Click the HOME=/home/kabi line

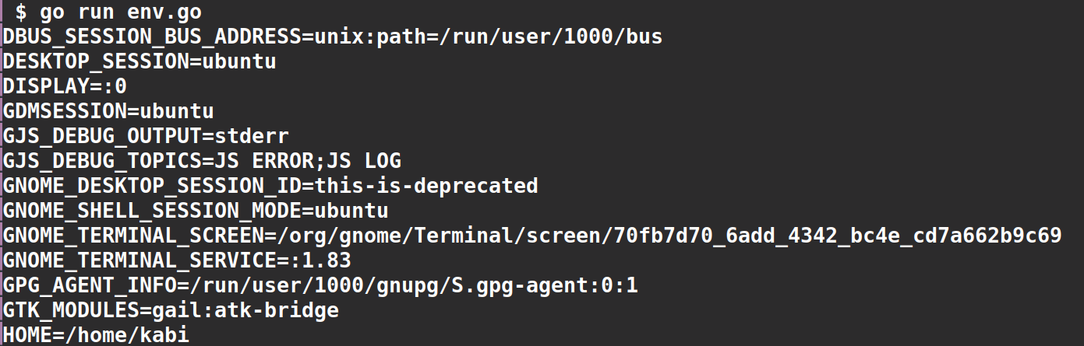[x=96, y=335]
